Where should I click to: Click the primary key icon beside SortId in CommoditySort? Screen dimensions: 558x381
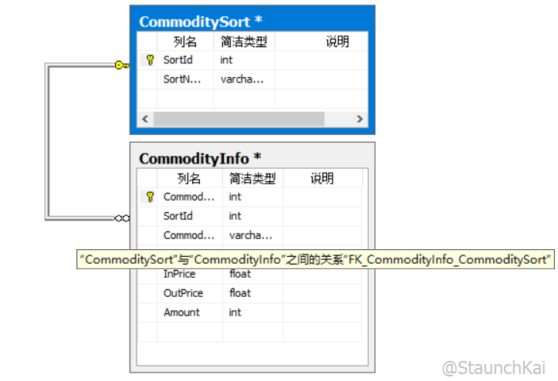click(150, 59)
